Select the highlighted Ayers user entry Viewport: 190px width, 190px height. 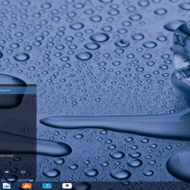(x=18, y=90)
